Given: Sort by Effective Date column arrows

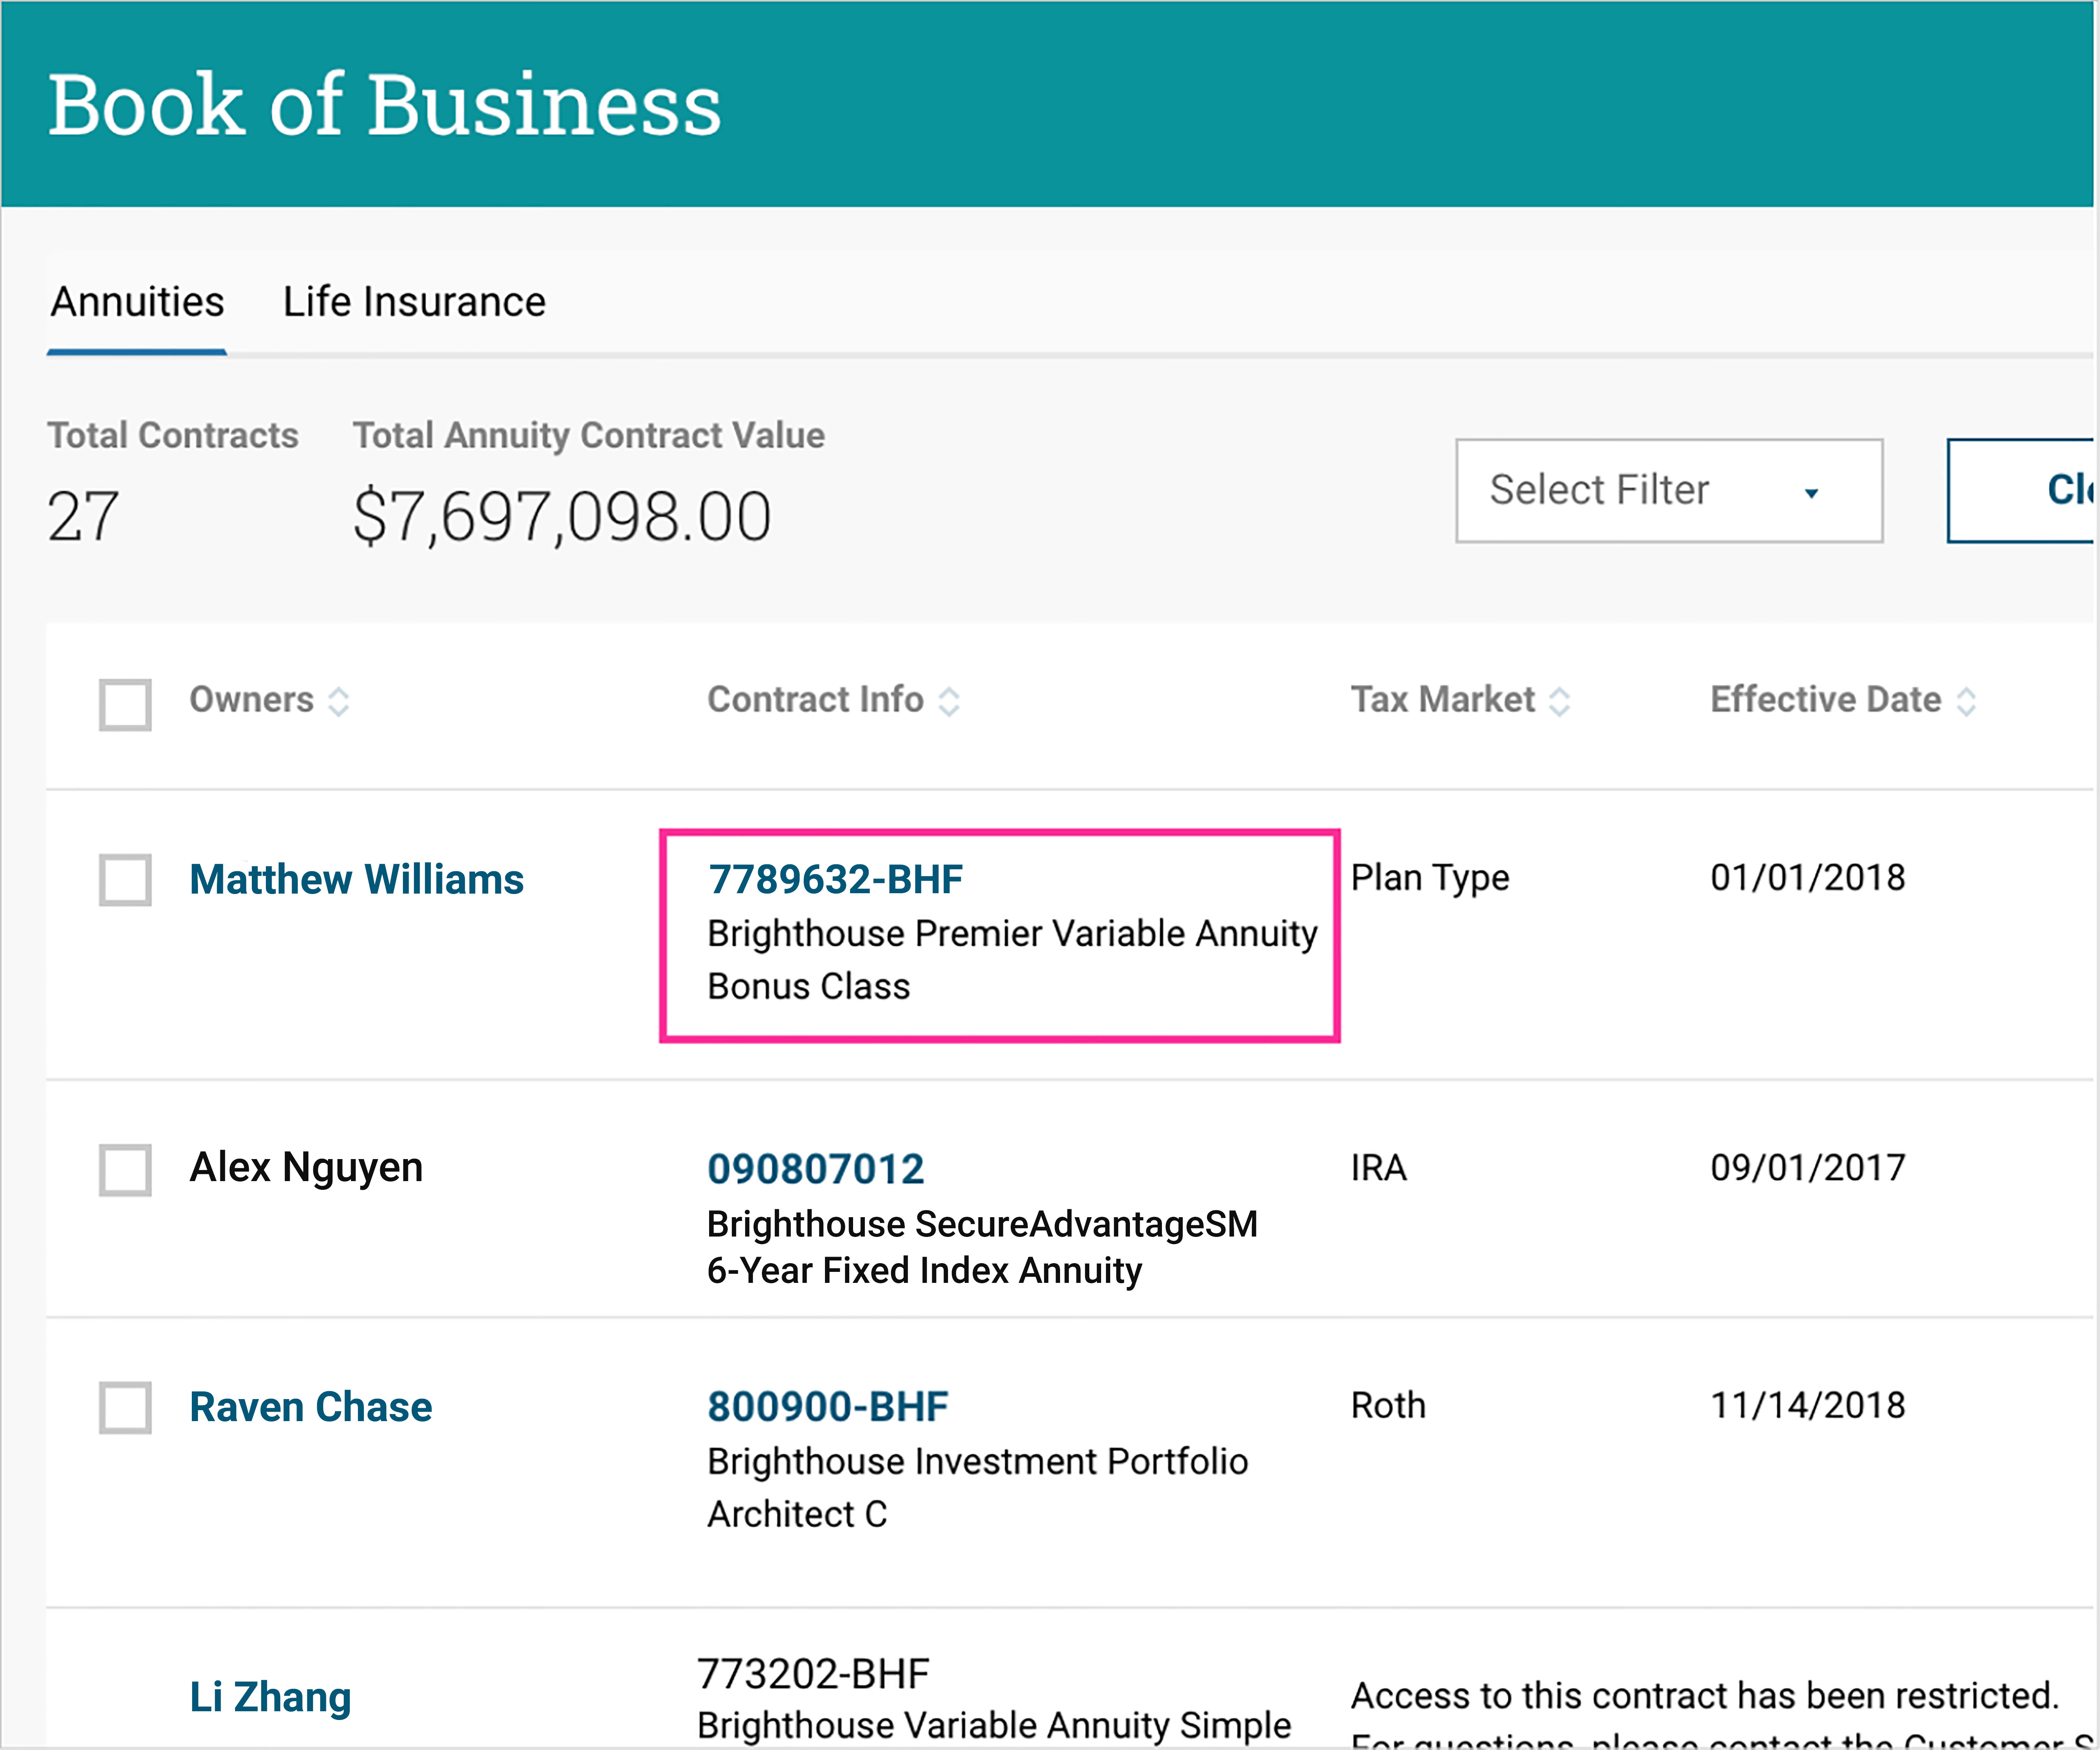Looking at the screenshot, I should click(1966, 701).
